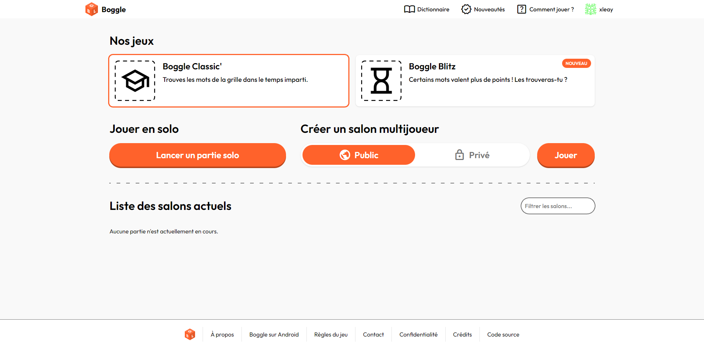Open the Code source footer link
Viewport: 704px width, 349px height.
pyautogui.click(x=503, y=334)
